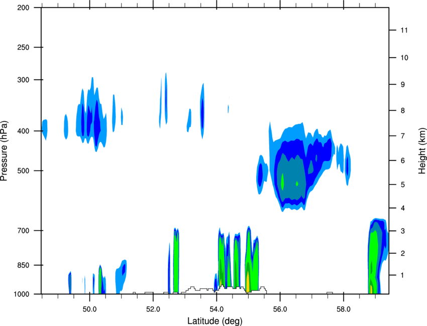Click the 850 pressure tick label
This screenshot has height=326, width=427.
click(x=23, y=265)
